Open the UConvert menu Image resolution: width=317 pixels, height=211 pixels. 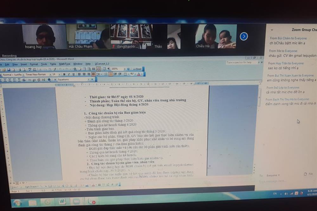102,64
